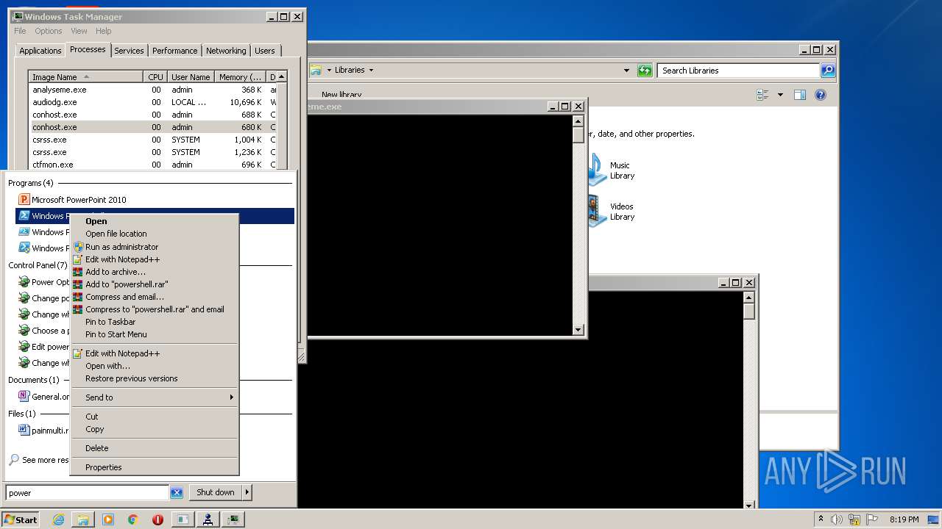Open Microsoft PowerPoint 2010 from search results

pyautogui.click(x=79, y=200)
